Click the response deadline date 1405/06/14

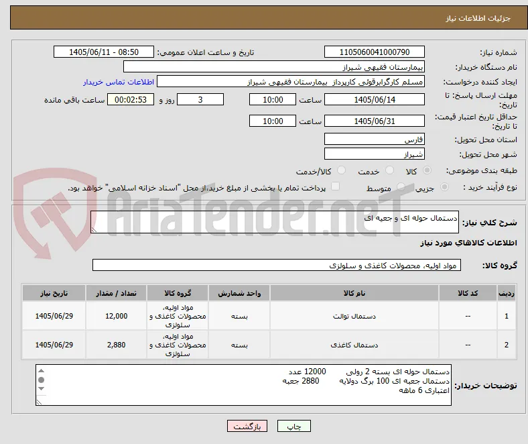pyautogui.click(x=374, y=99)
